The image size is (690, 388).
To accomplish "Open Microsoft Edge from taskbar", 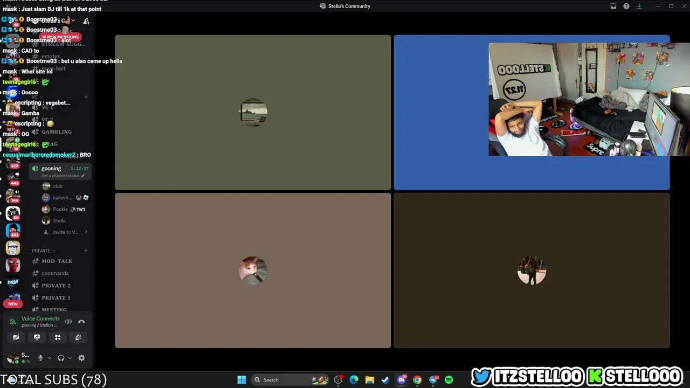I will 354,380.
